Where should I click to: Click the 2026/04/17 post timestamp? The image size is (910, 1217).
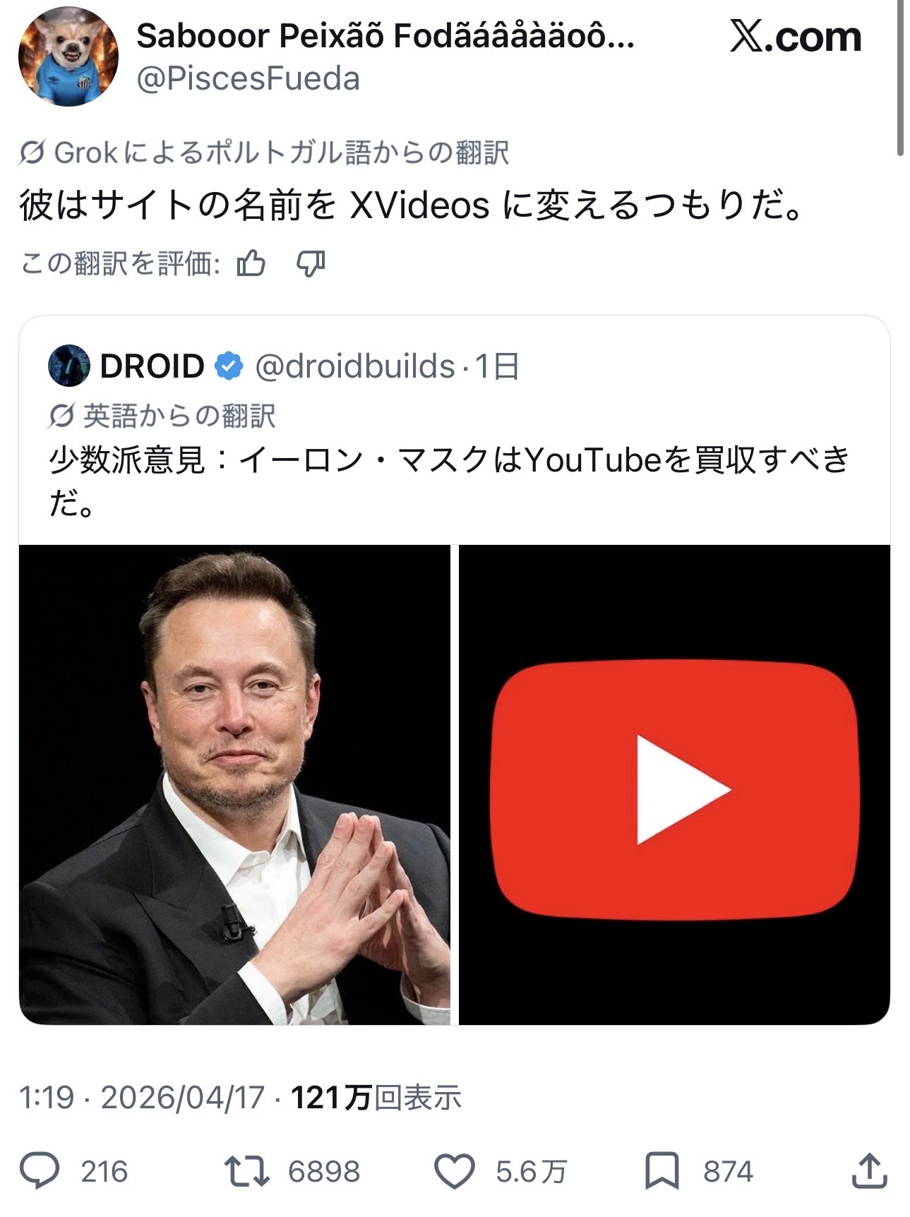point(182,1097)
